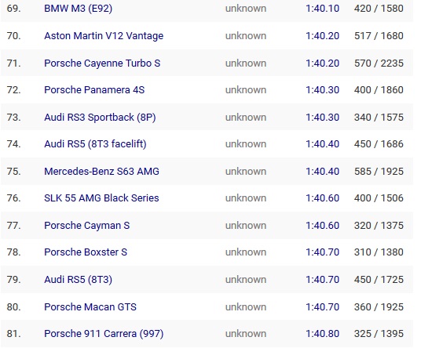Open Aston Martin V12 Vantage page
Viewport: 421px width, 348px height.
pos(104,36)
